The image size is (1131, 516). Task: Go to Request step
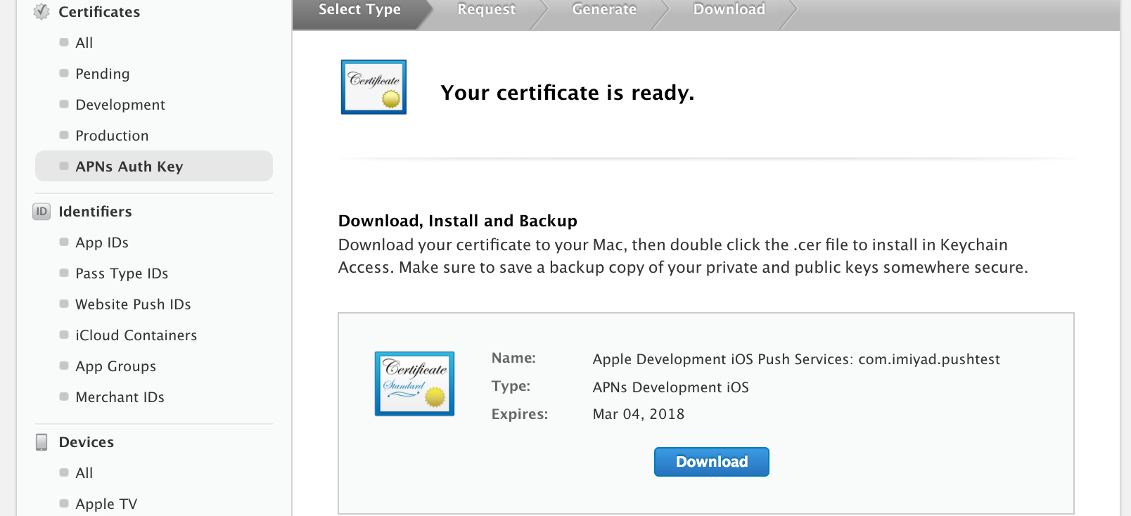(486, 10)
